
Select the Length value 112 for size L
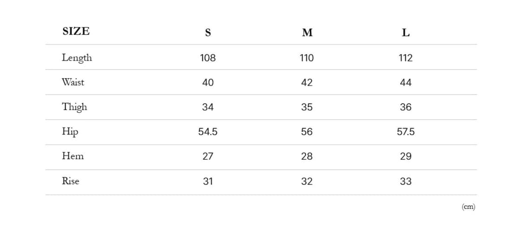406,58
